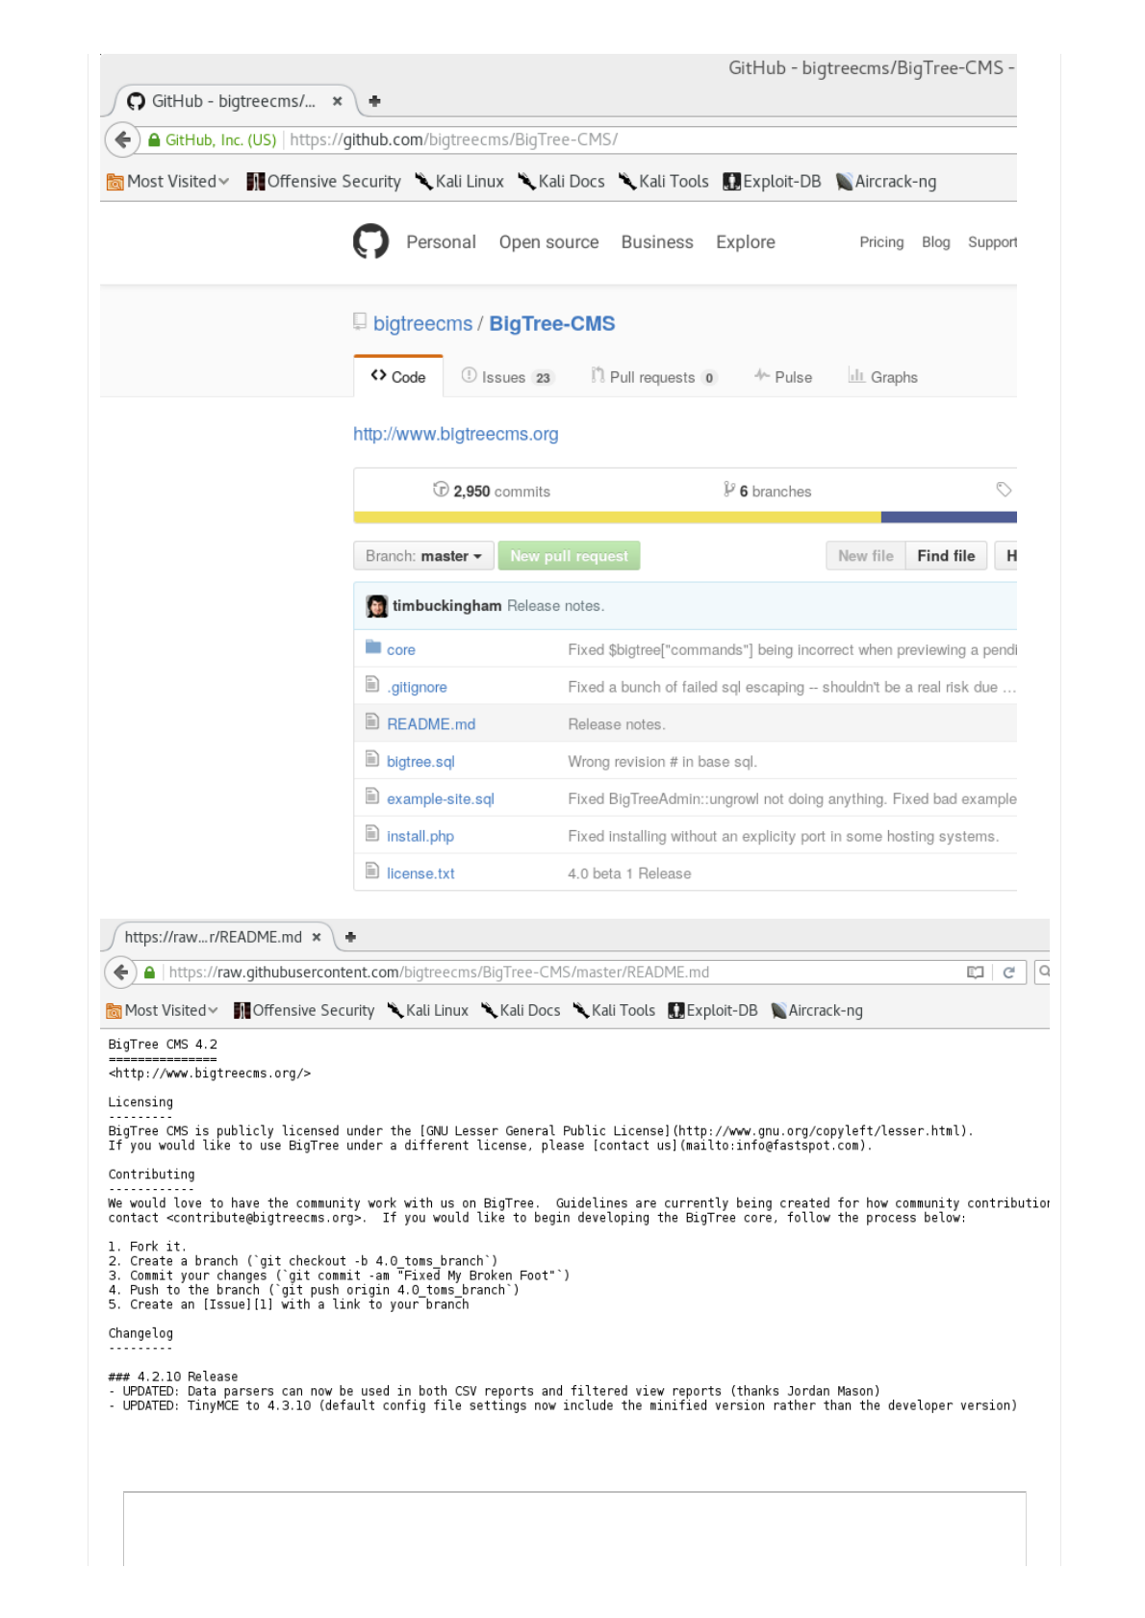
Task: Click back arrow in GitHub browser window
Action: (x=122, y=139)
